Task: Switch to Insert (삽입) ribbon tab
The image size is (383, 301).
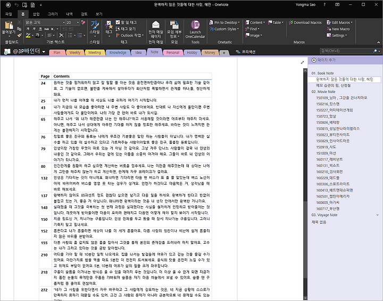Action: pyautogui.click(x=36, y=14)
